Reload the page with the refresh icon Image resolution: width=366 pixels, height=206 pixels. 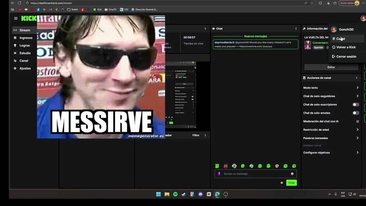pyautogui.click(x=20, y=3)
